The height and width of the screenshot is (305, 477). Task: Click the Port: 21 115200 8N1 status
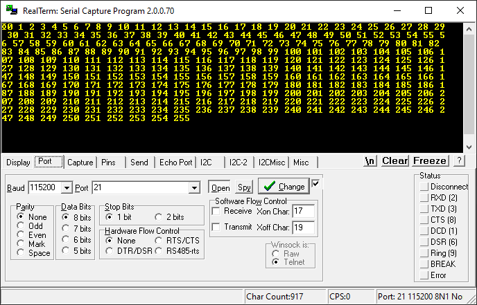tap(426, 297)
